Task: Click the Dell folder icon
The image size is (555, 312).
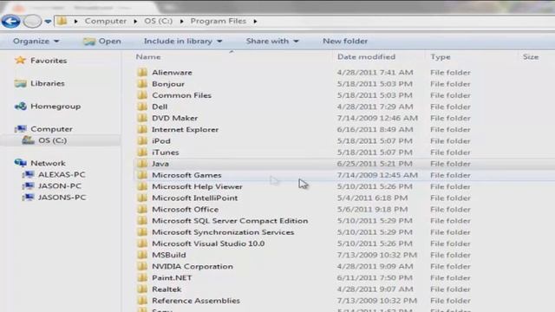Action: click(x=142, y=107)
